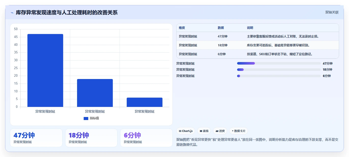The image size is (349, 157).
Task: Click the purple 6分钟 summary card
Action: point(146,138)
